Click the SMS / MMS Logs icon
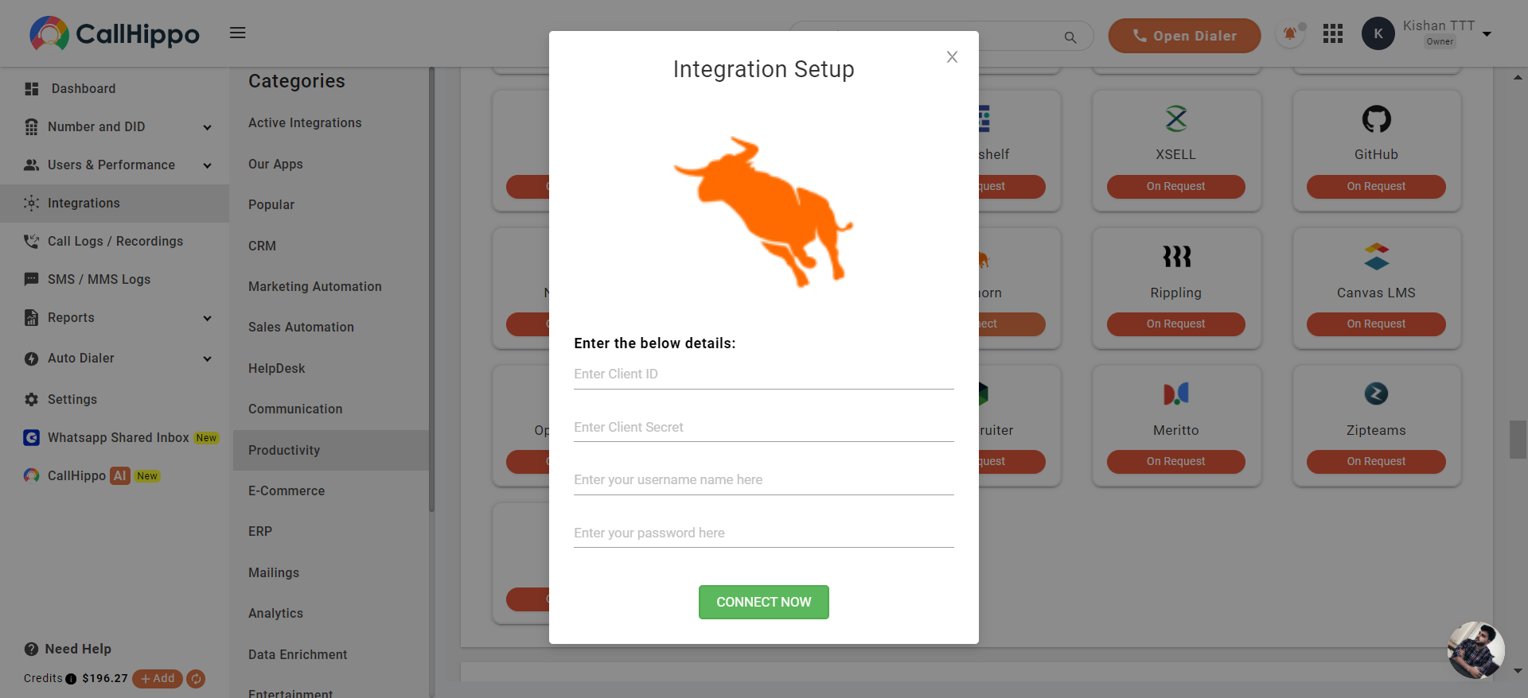This screenshot has height=698, width=1528. (32, 280)
